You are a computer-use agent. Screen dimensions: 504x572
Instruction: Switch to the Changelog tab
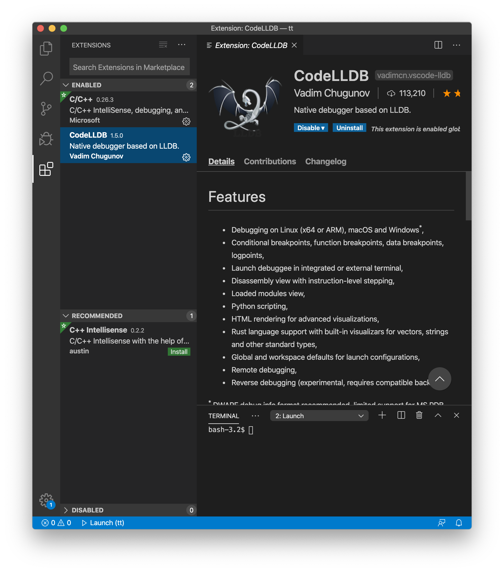pyautogui.click(x=325, y=161)
